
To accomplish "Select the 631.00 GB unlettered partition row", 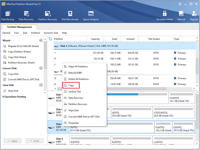I will click(124, 53).
